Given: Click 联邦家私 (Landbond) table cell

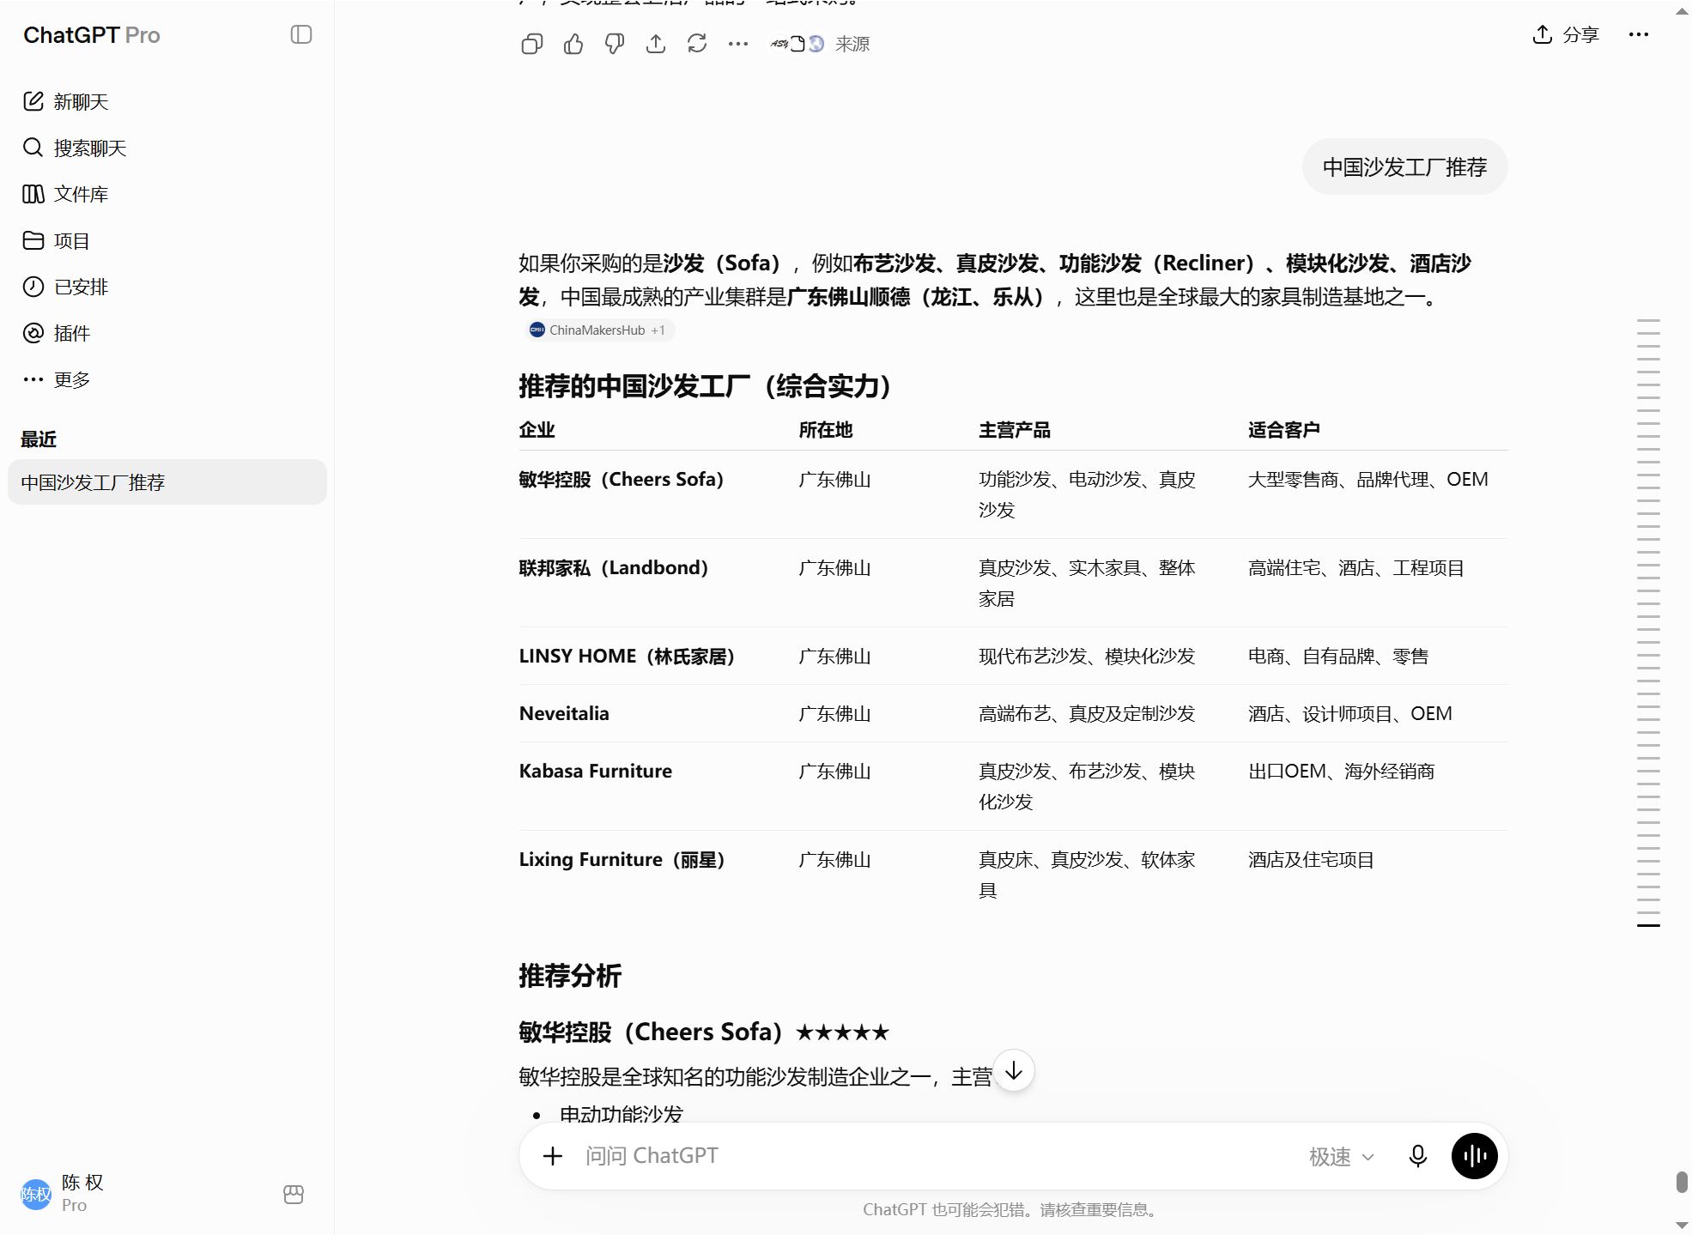Looking at the screenshot, I should (614, 567).
